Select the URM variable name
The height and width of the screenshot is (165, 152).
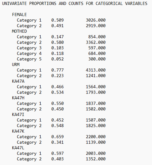16,64
